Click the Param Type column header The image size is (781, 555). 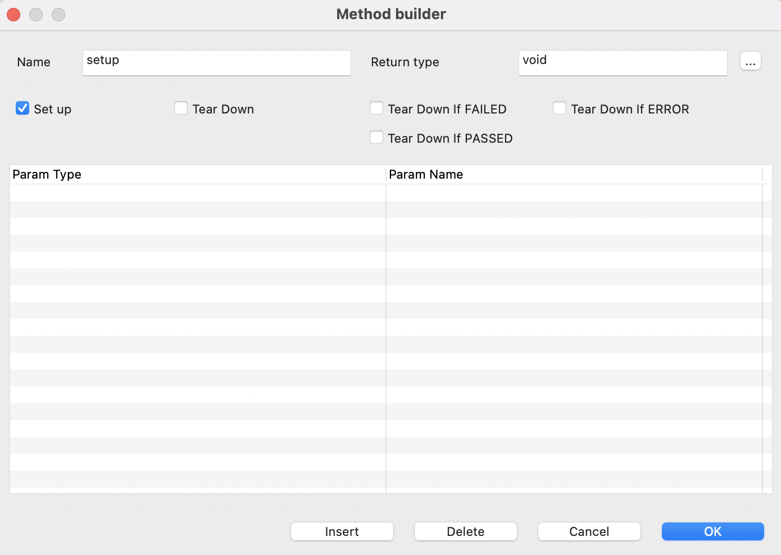tap(47, 174)
